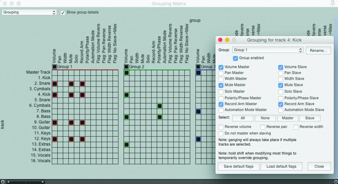
Task: Toggle Group 3 enable square in matrix header
Action: (x=198, y=67)
